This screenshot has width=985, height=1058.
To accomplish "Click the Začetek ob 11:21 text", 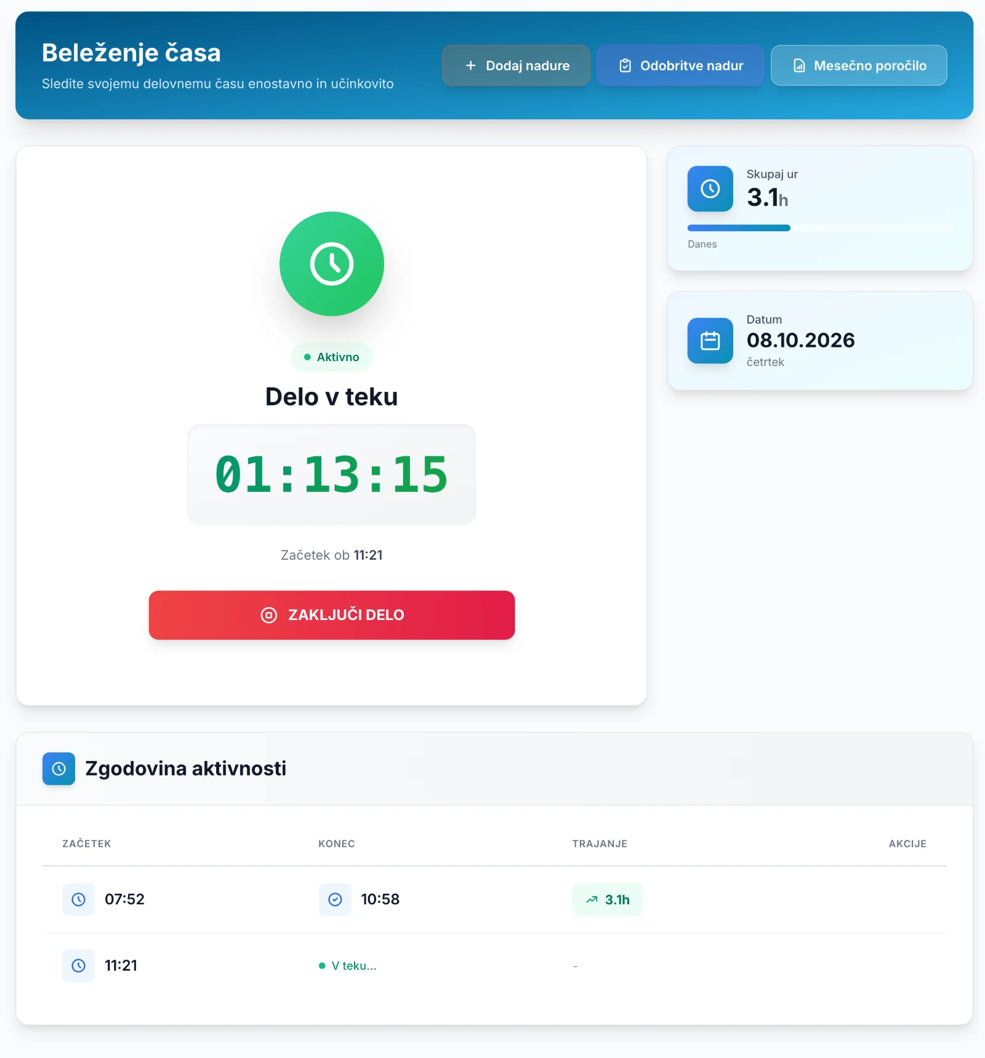I will 332,555.
